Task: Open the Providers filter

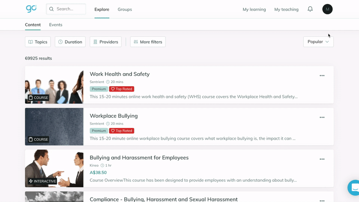Action: (105, 42)
